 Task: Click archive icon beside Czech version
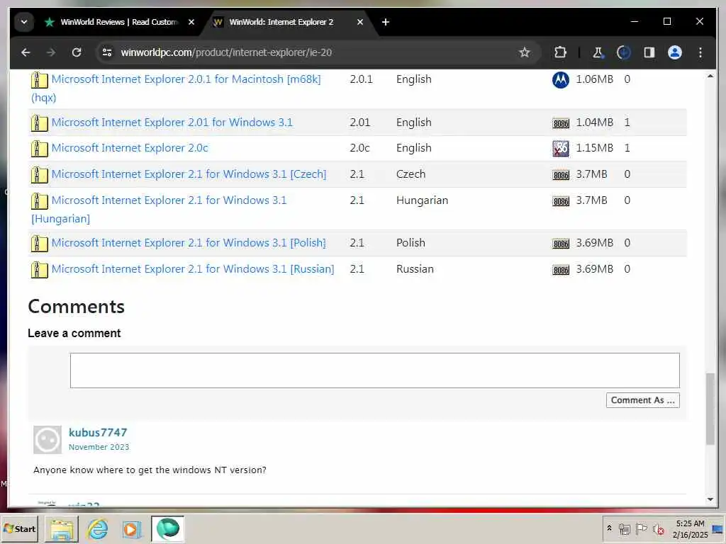40,174
